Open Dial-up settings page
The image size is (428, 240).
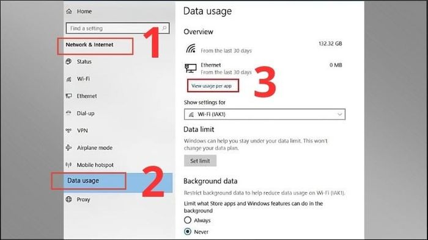pos(86,113)
